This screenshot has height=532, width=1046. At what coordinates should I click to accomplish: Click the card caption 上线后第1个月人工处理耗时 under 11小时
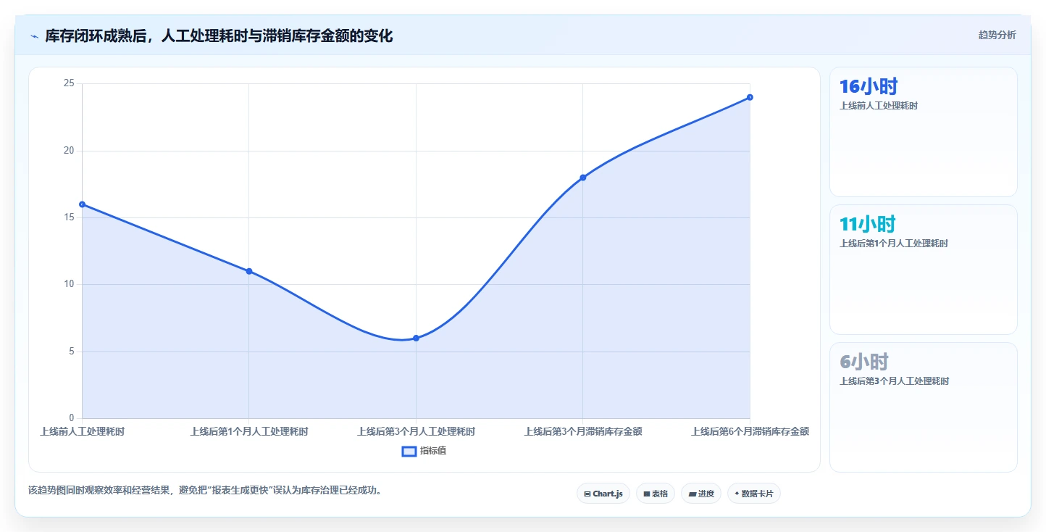click(x=894, y=244)
